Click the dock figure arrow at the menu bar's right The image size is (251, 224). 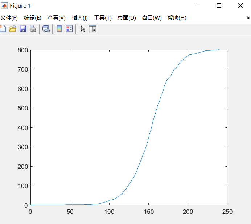click(x=248, y=18)
